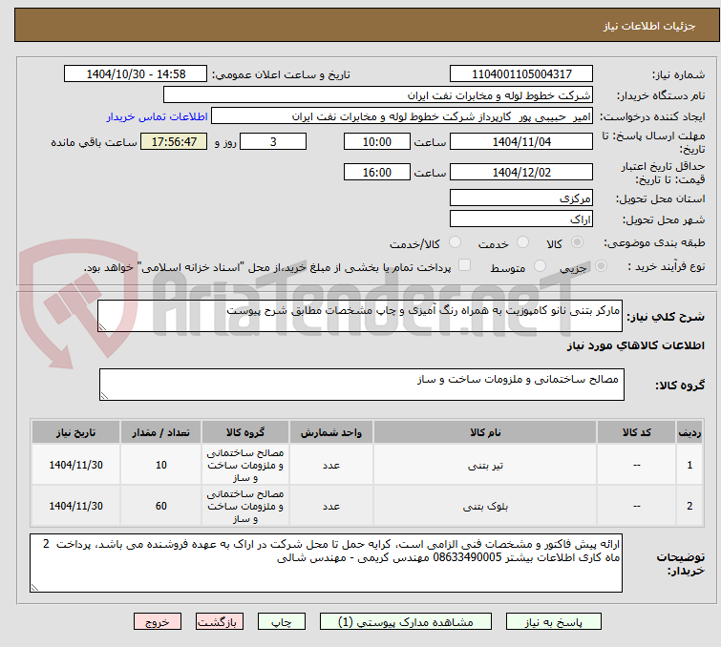Select the کالا/خدمت radio button
721x647 pixels.
455,242
